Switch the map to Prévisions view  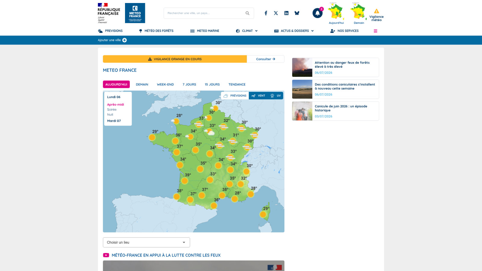pyautogui.click(x=235, y=96)
